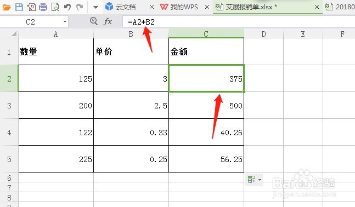Select row 2 header

click(9, 78)
